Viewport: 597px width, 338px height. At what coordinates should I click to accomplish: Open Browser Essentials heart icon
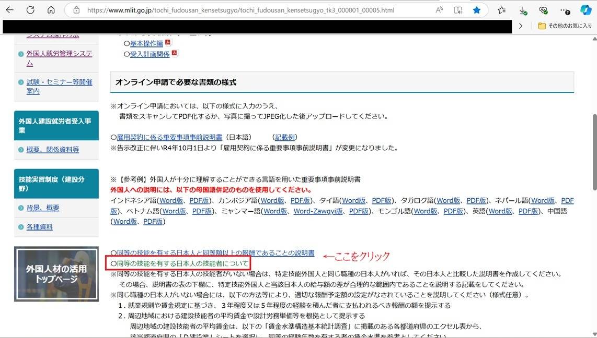(544, 10)
